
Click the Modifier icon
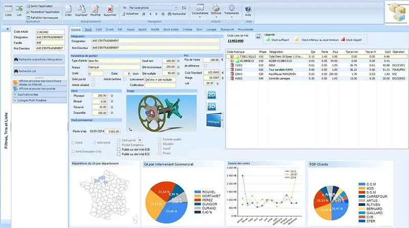click(96, 11)
